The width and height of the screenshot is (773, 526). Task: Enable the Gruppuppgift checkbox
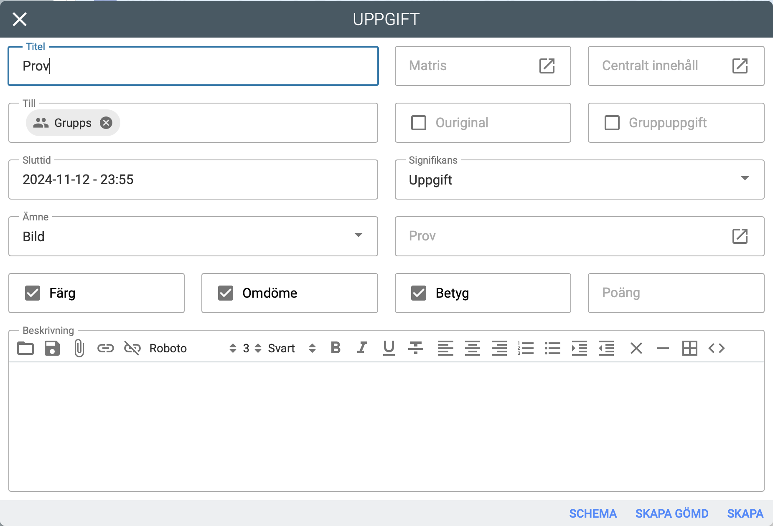point(612,123)
